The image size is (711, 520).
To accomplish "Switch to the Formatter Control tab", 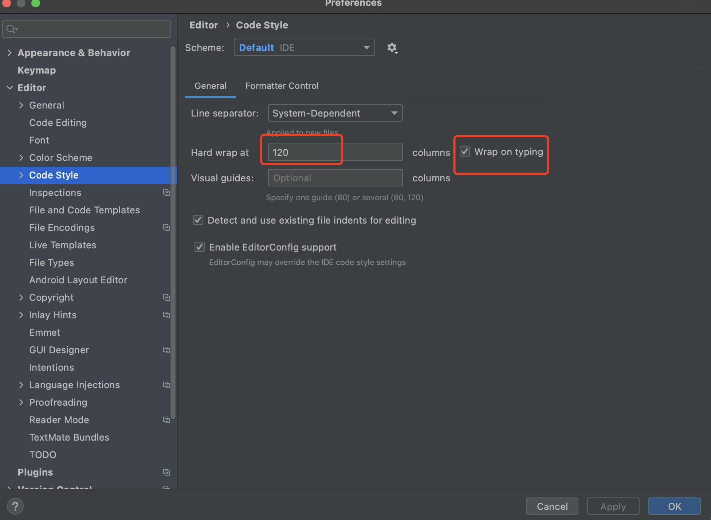I will [282, 86].
